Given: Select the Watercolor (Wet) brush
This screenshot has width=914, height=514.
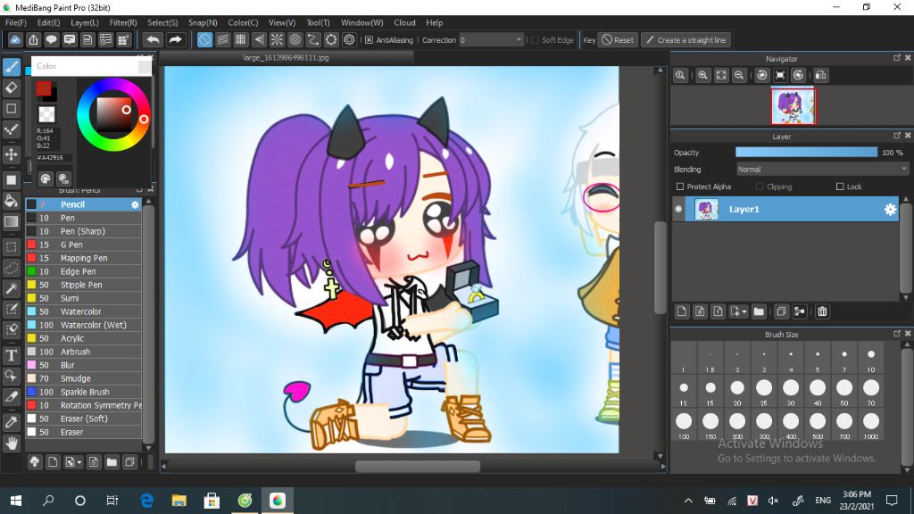Looking at the screenshot, I should (83, 325).
